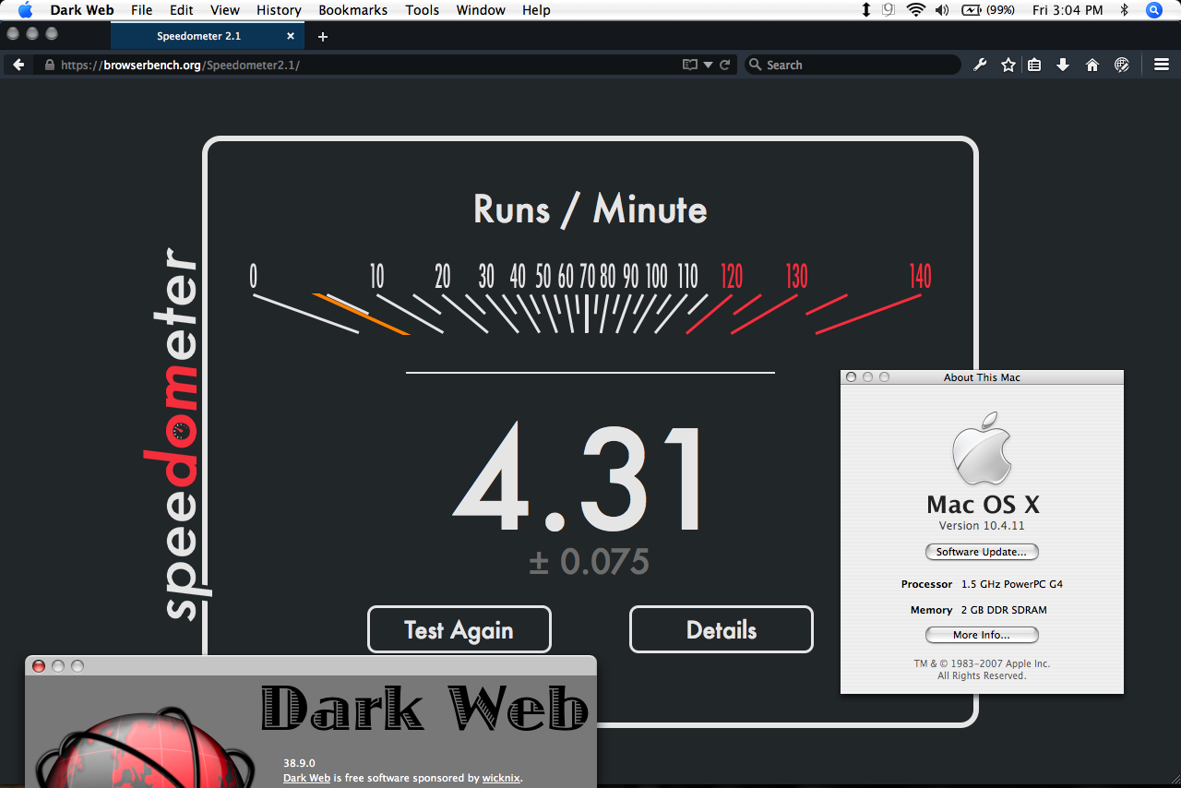Open the URL history dropdown arrow
The height and width of the screenshot is (788, 1181).
[x=709, y=65]
